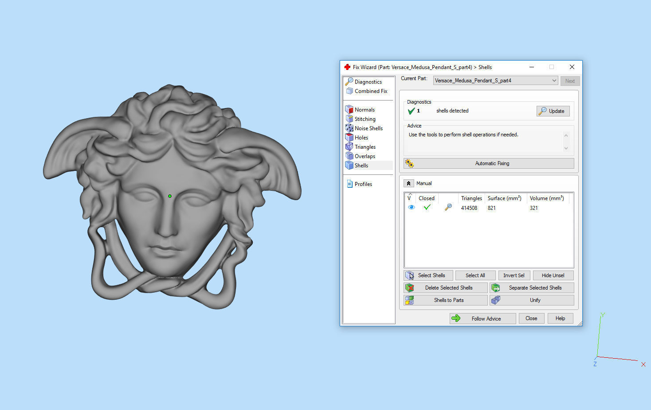Image resolution: width=651 pixels, height=410 pixels.
Task: Open the Diagnostics page in sidebar
Action: [368, 82]
